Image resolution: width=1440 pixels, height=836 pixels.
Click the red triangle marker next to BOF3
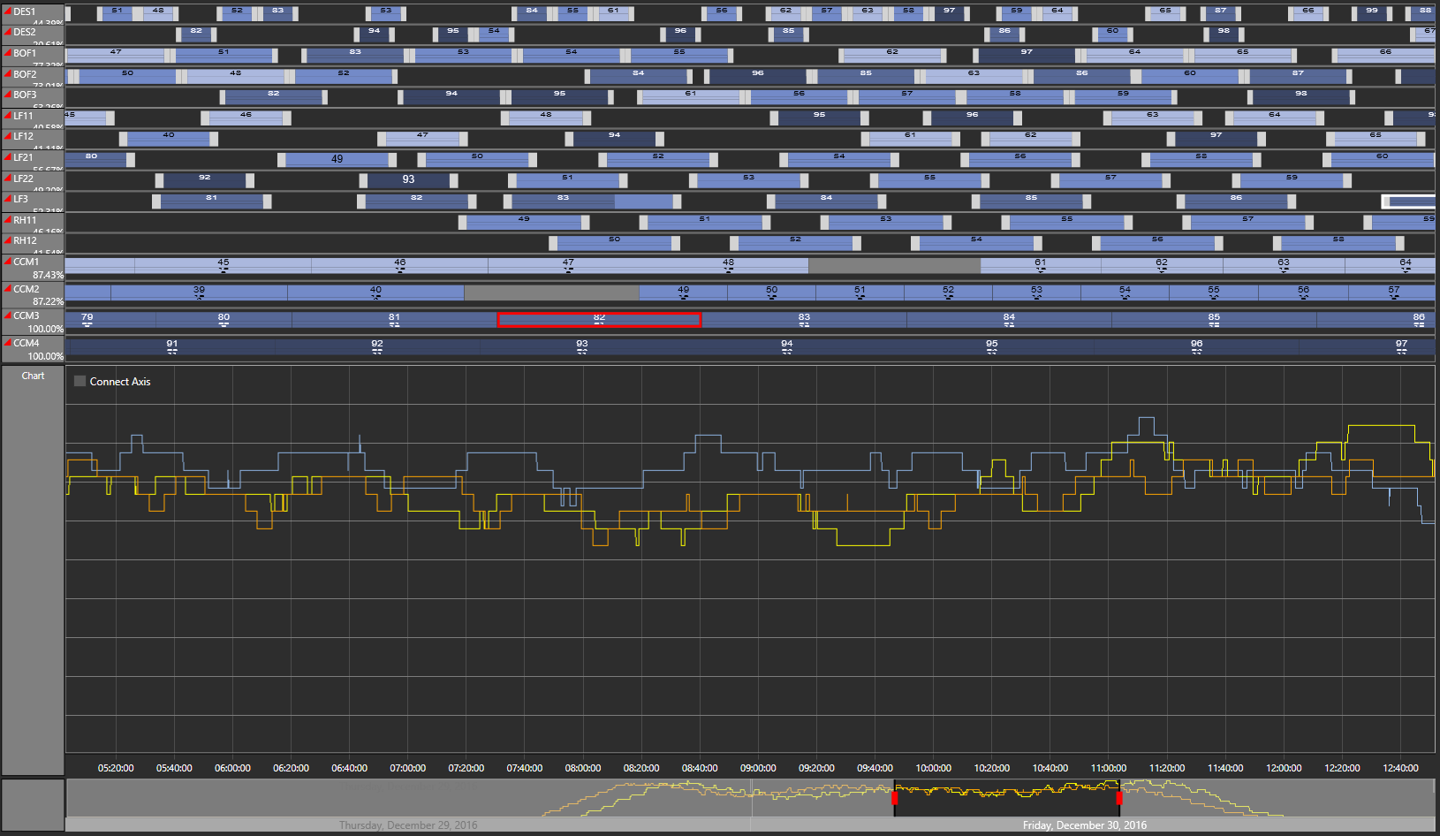click(8, 95)
